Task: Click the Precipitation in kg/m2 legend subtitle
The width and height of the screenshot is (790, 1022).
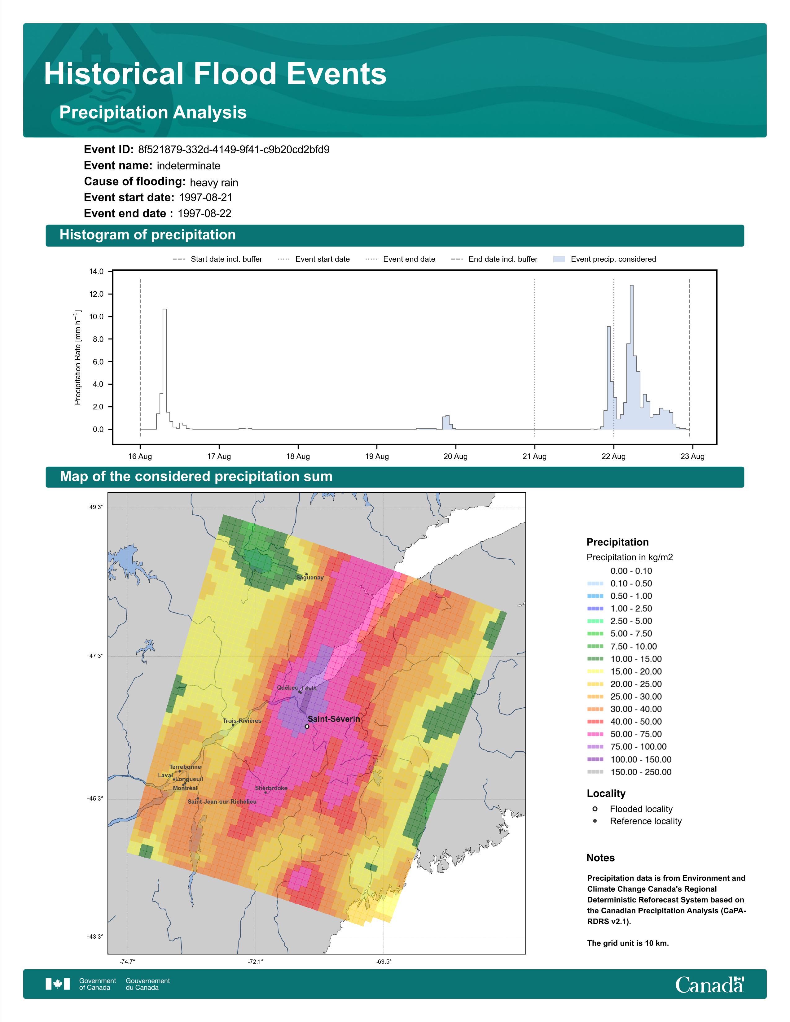Action: click(630, 557)
